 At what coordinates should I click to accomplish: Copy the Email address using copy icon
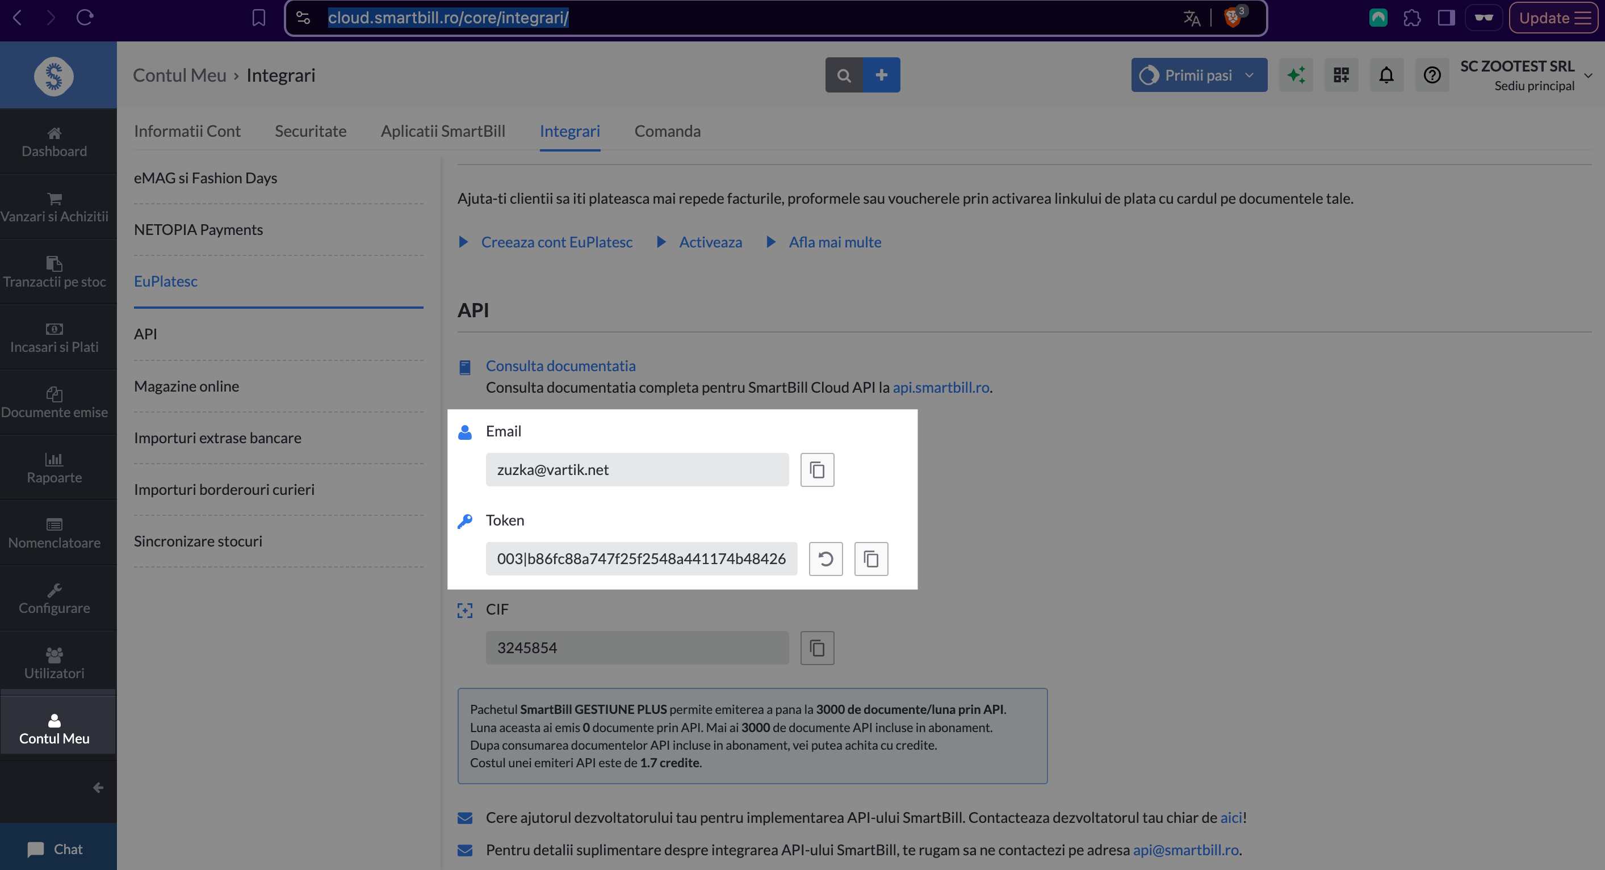click(817, 469)
